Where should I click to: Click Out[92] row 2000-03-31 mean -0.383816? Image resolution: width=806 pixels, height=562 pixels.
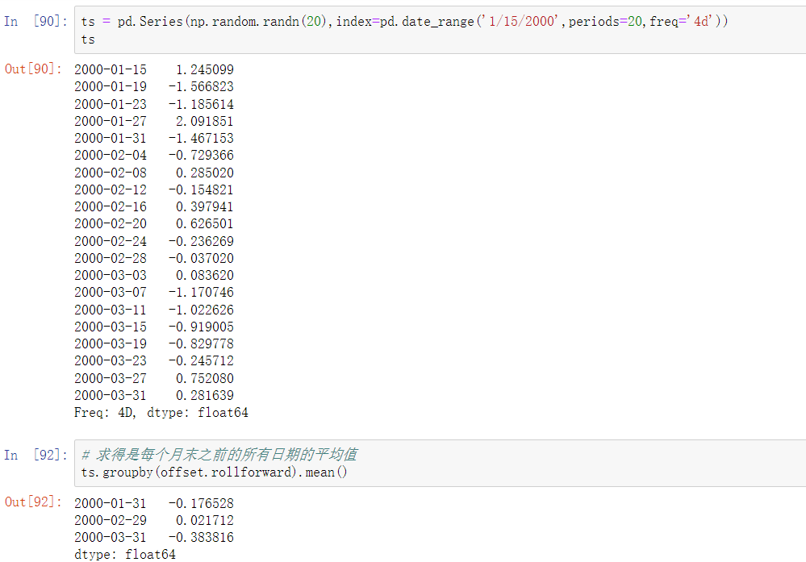(x=154, y=537)
